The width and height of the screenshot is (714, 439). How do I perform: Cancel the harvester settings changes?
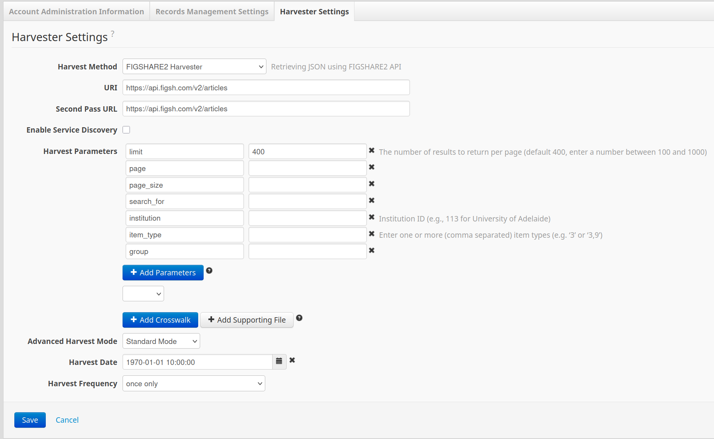pyautogui.click(x=67, y=420)
